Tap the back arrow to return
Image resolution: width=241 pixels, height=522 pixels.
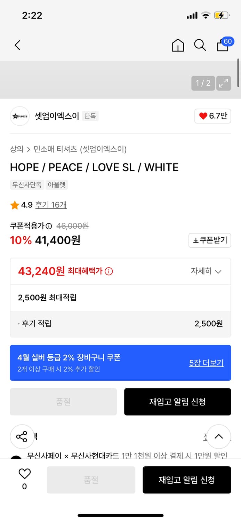pos(17,45)
